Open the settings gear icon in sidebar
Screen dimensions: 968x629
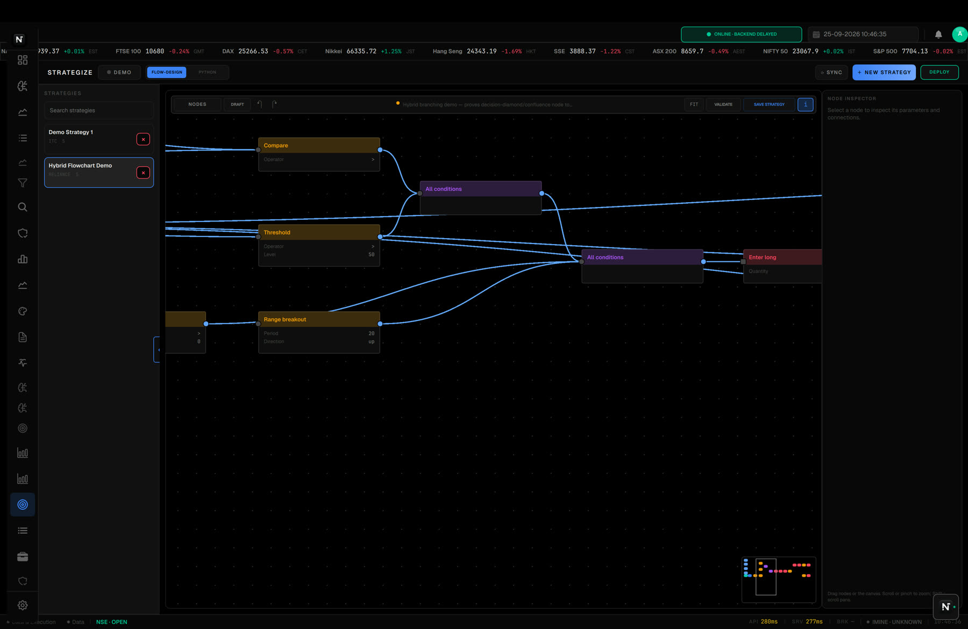(23, 605)
